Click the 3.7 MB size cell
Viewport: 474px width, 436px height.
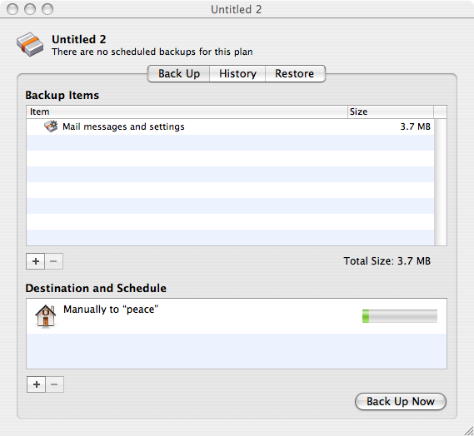click(x=416, y=126)
